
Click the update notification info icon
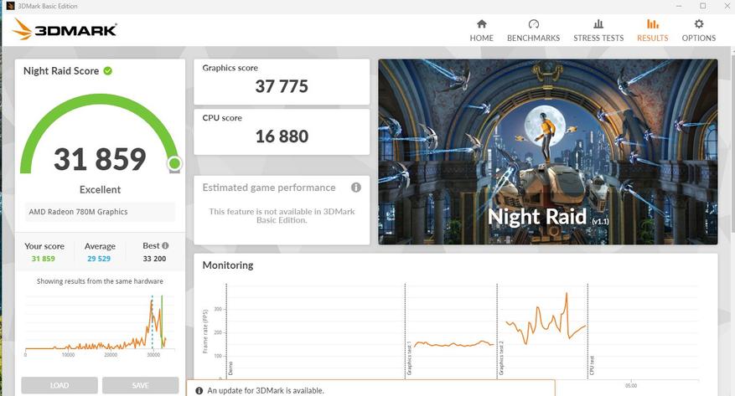click(x=199, y=390)
